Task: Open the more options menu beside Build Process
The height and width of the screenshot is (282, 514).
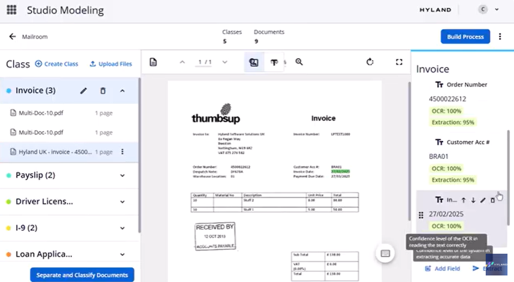Action: click(x=500, y=36)
